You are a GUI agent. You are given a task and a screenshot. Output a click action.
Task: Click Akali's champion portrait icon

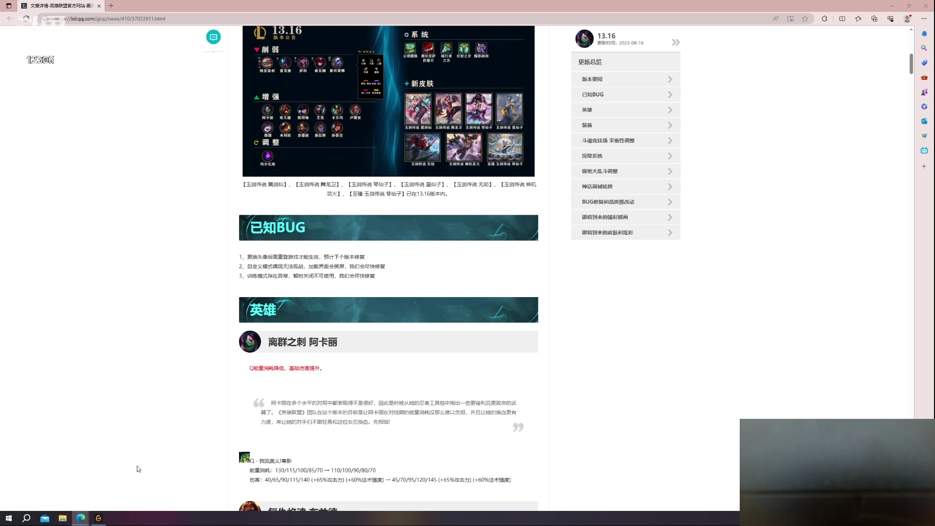coord(250,342)
